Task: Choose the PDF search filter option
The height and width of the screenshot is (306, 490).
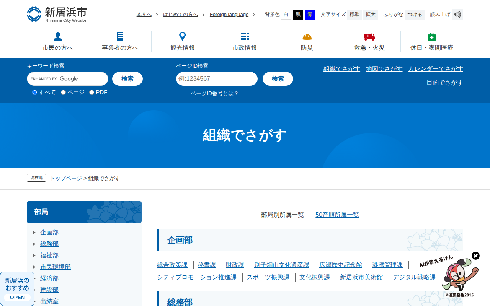Action: coord(91,92)
